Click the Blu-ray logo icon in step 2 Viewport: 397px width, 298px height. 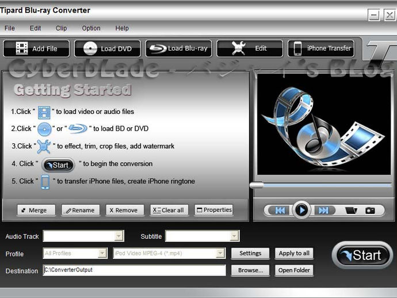(x=78, y=129)
